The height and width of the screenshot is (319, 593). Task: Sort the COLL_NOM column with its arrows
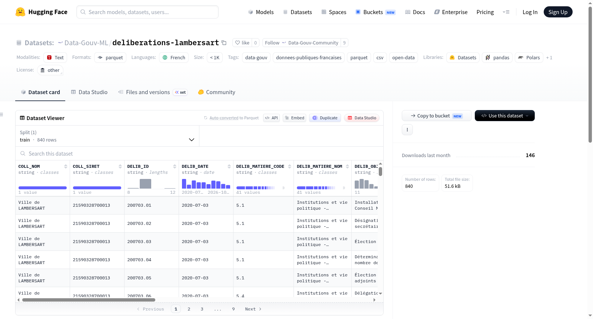pyautogui.click(x=66, y=166)
